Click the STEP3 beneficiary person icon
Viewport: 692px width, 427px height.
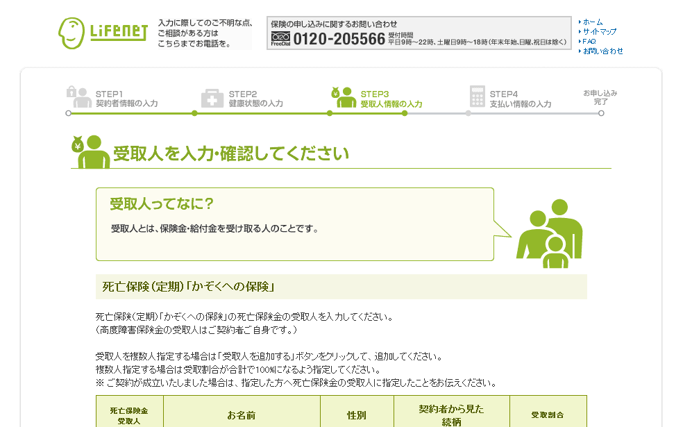[344, 97]
